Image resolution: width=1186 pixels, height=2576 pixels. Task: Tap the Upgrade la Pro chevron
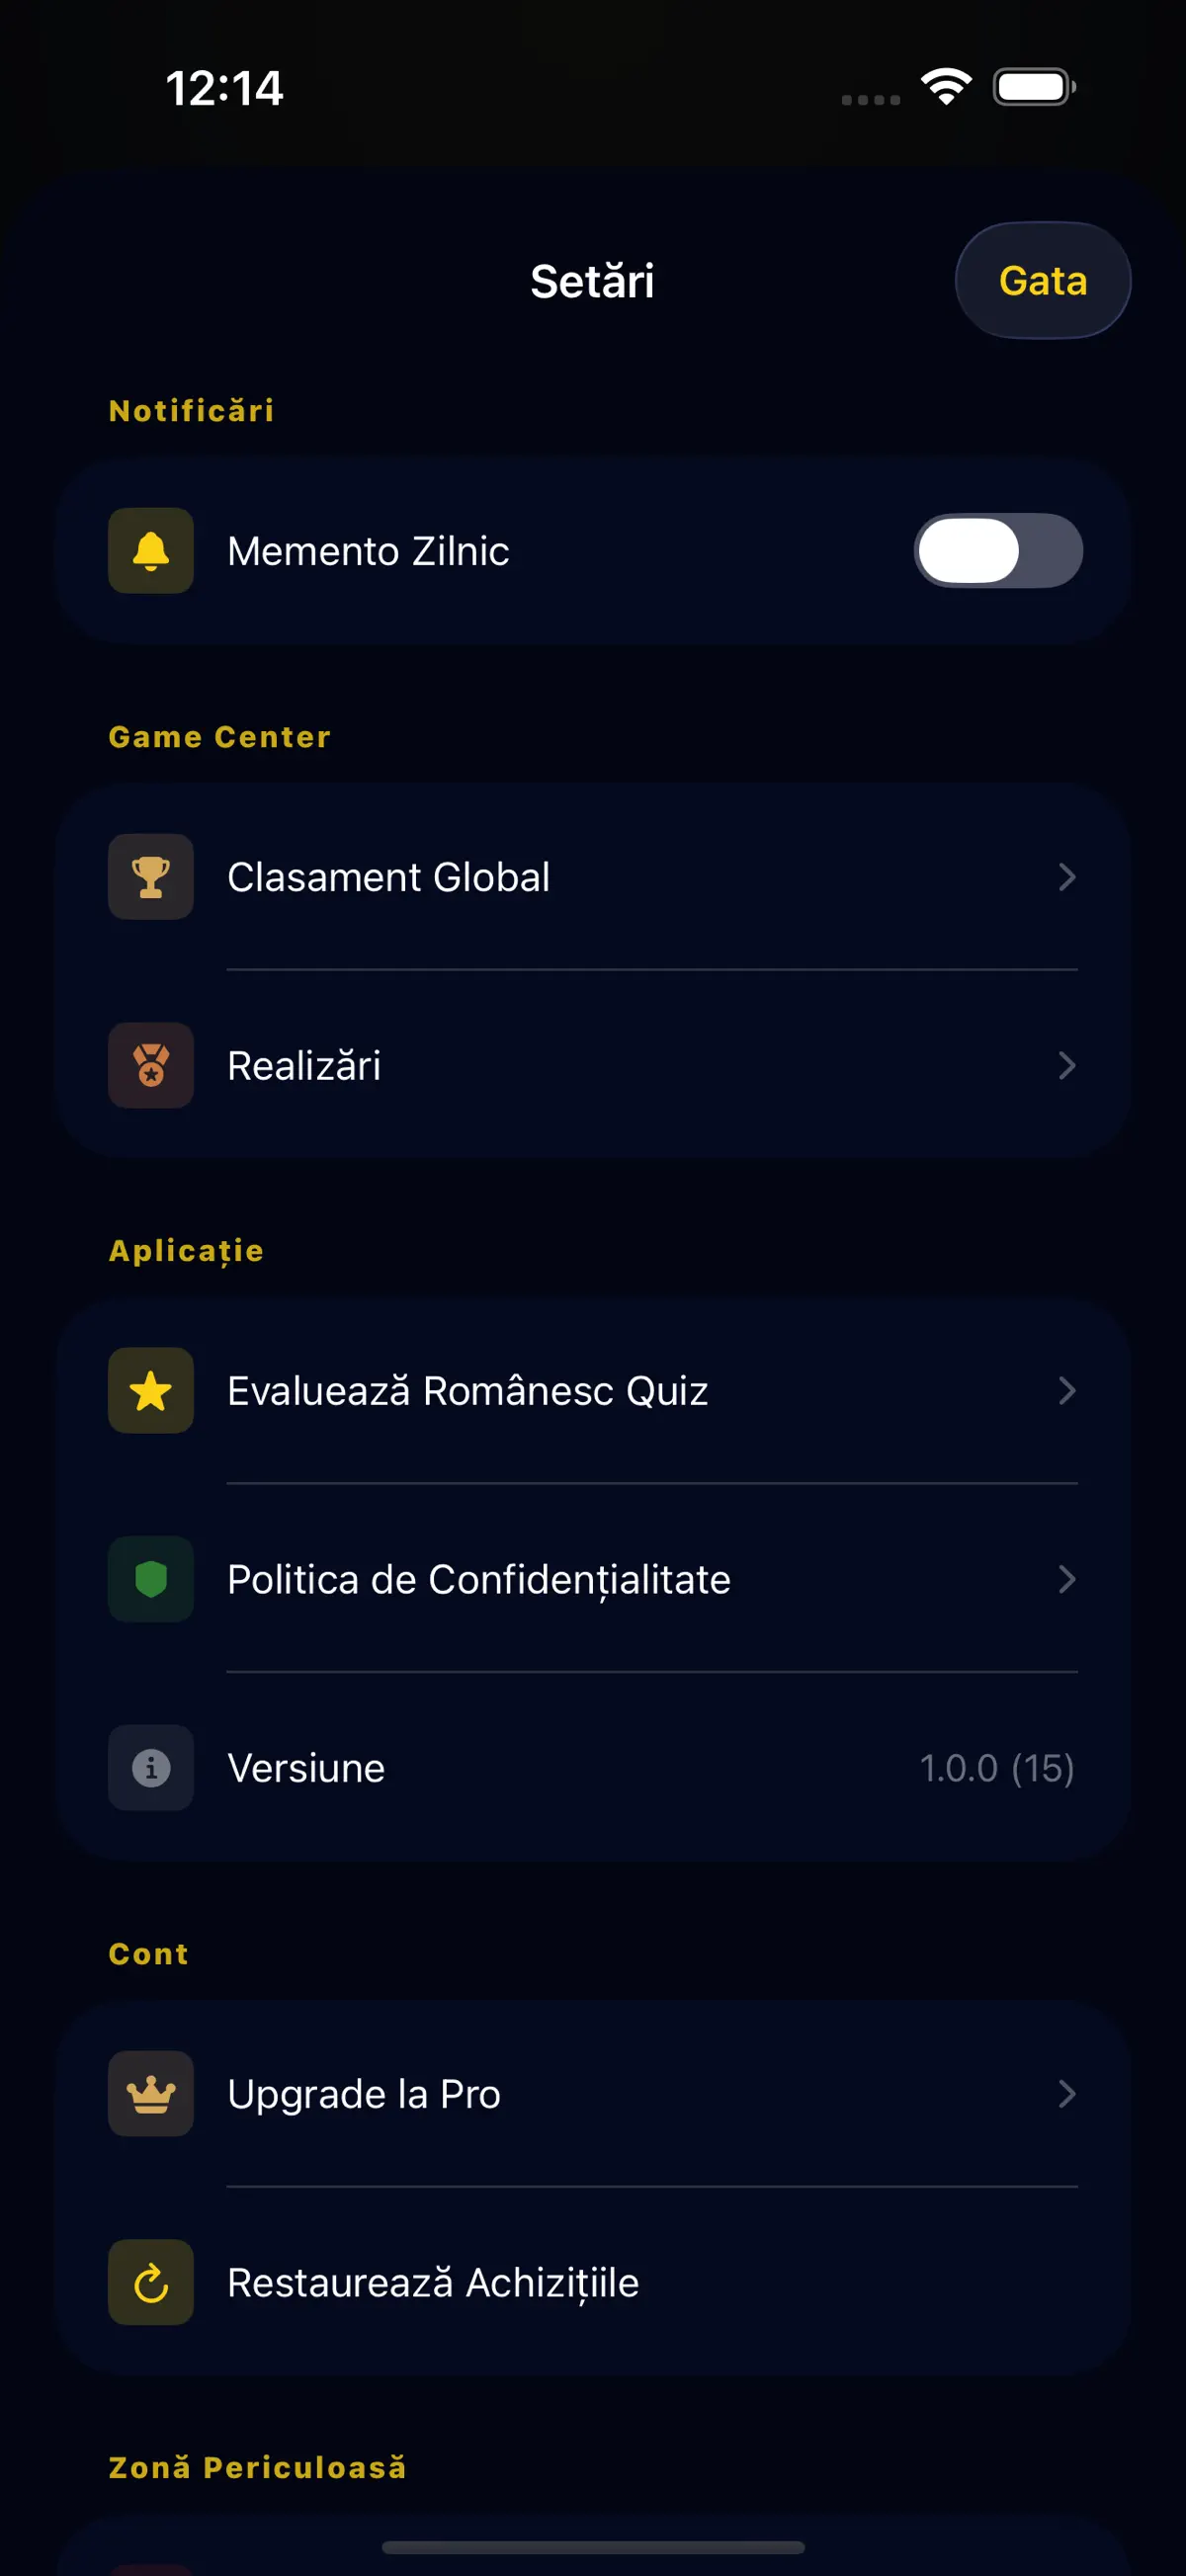[1067, 2093]
